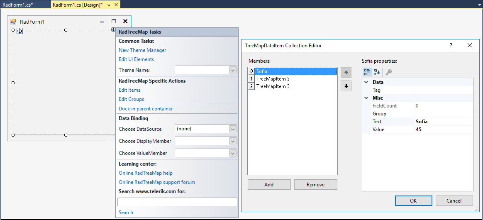Click the Text property value Sofia
Image resolution: width=483 pixels, height=220 pixels.
pyautogui.click(x=444, y=122)
